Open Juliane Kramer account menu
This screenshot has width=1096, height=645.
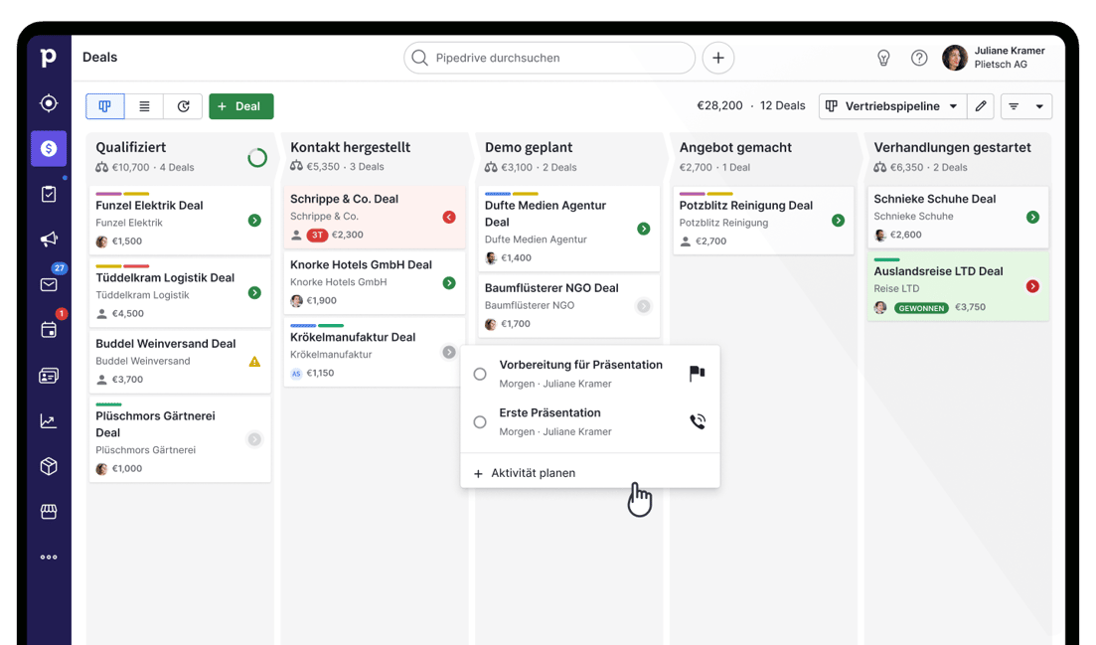(996, 58)
